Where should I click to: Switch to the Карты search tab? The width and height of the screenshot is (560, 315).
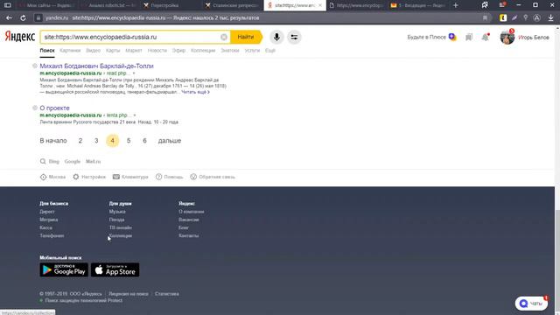[113, 51]
